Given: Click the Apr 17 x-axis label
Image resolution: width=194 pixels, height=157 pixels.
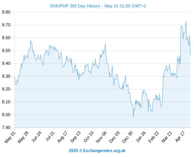Looking at the screenshot, I should pyautogui.click(x=180, y=137).
